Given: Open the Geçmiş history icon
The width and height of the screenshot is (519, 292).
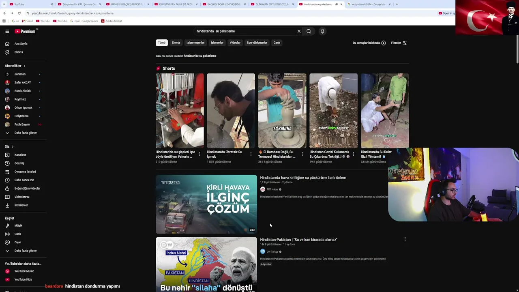Looking at the screenshot, I should point(7,163).
